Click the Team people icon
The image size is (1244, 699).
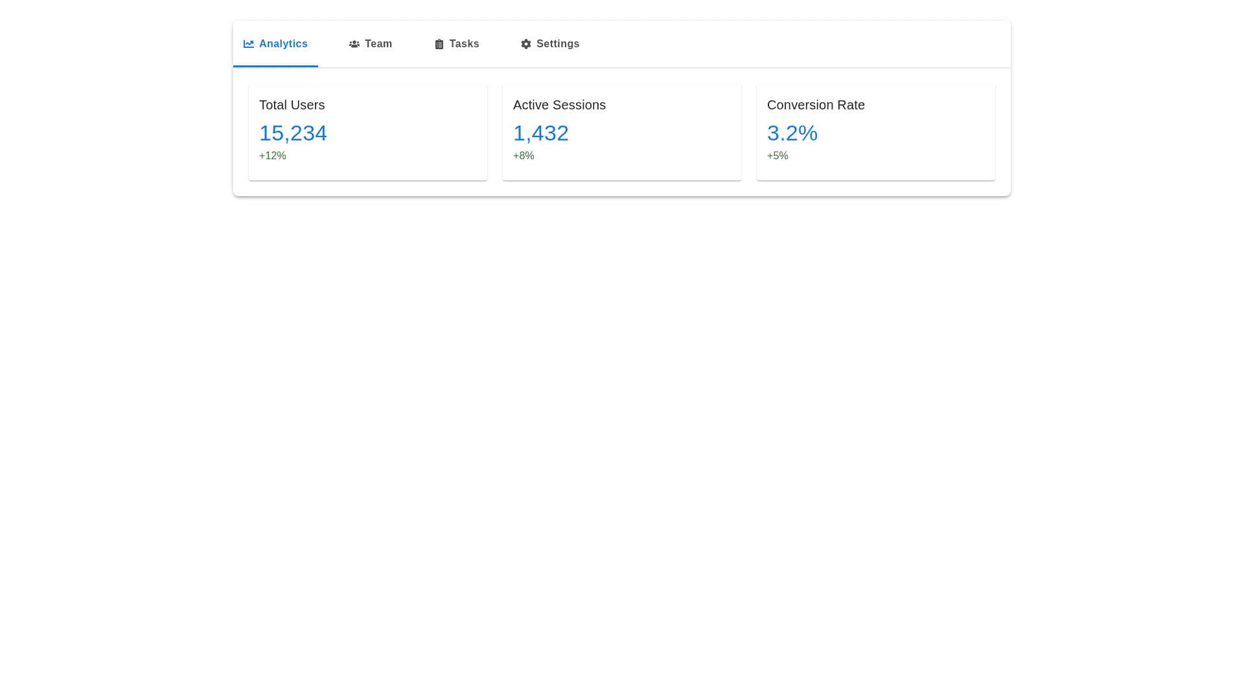tap(354, 44)
